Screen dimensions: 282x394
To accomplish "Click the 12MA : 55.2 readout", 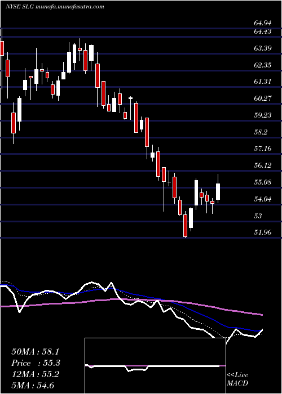I will [x=36, y=374].
